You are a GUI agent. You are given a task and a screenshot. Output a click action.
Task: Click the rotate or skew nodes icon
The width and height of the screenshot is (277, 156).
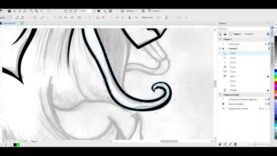[103, 18]
